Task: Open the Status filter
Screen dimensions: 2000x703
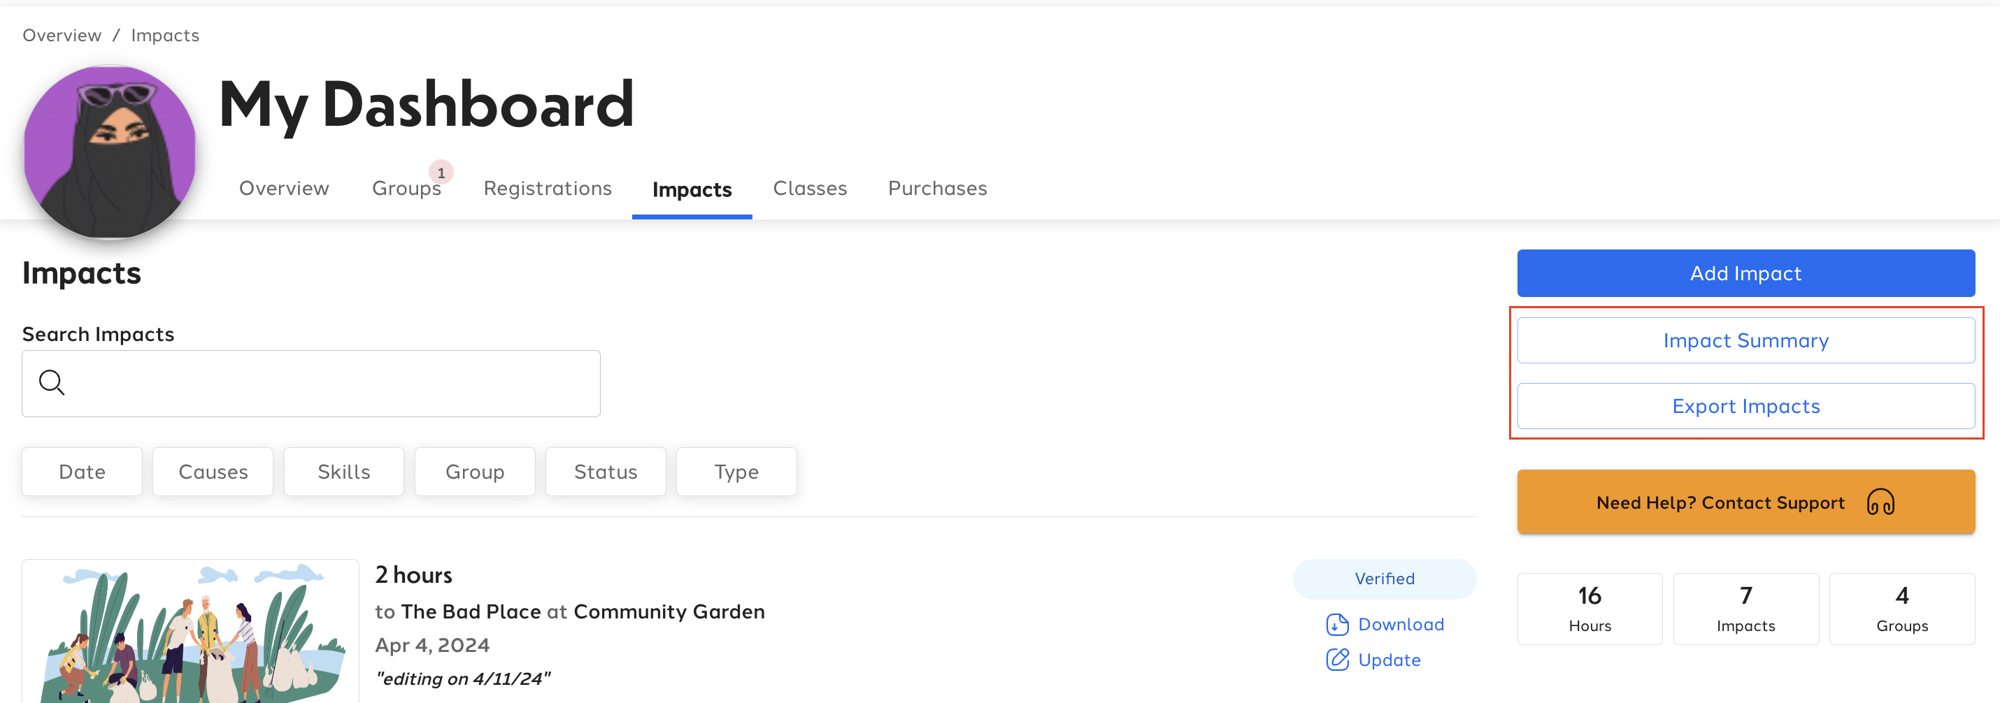Action: [606, 472]
